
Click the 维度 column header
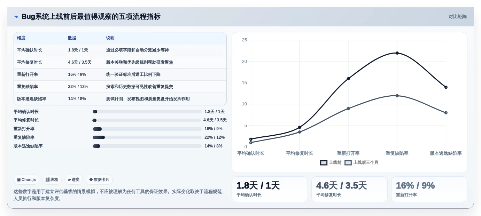21,38
